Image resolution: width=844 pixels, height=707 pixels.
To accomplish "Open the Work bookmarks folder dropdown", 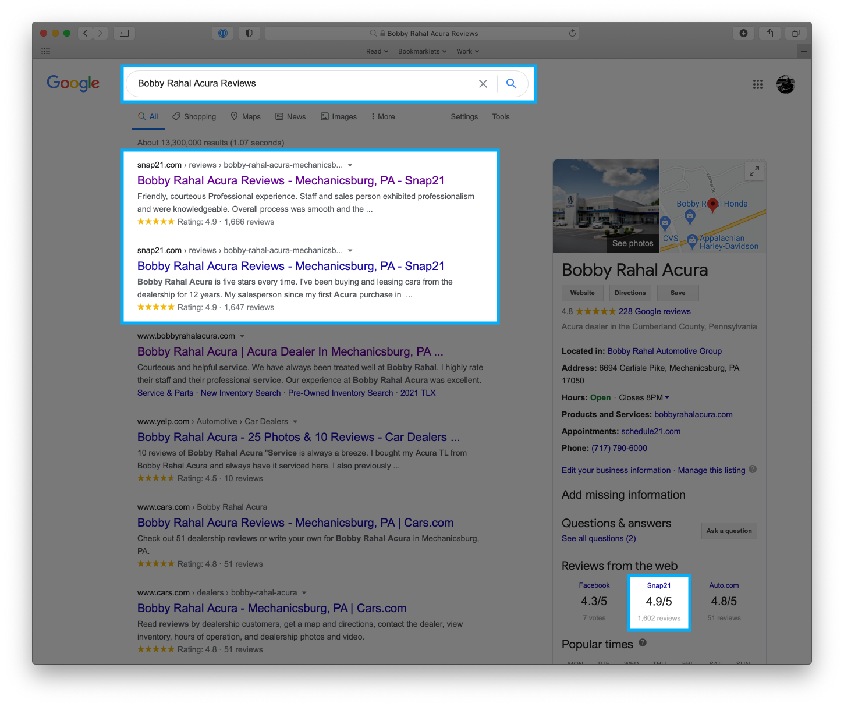I will (468, 51).
